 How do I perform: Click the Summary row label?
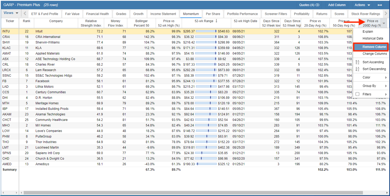tap(9, 170)
